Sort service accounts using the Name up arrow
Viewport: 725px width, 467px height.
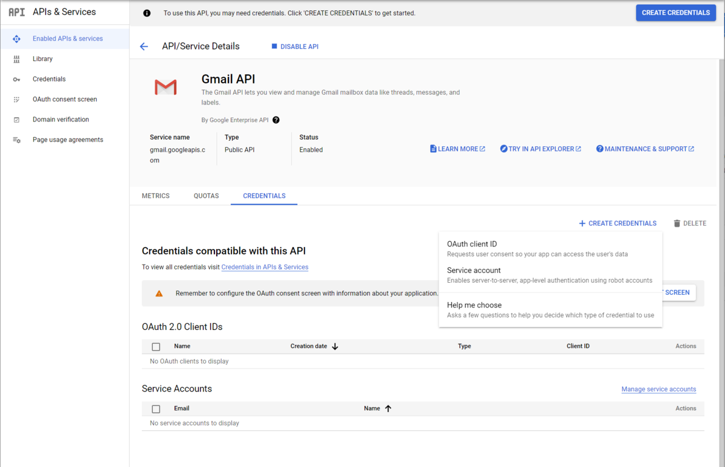click(x=388, y=409)
